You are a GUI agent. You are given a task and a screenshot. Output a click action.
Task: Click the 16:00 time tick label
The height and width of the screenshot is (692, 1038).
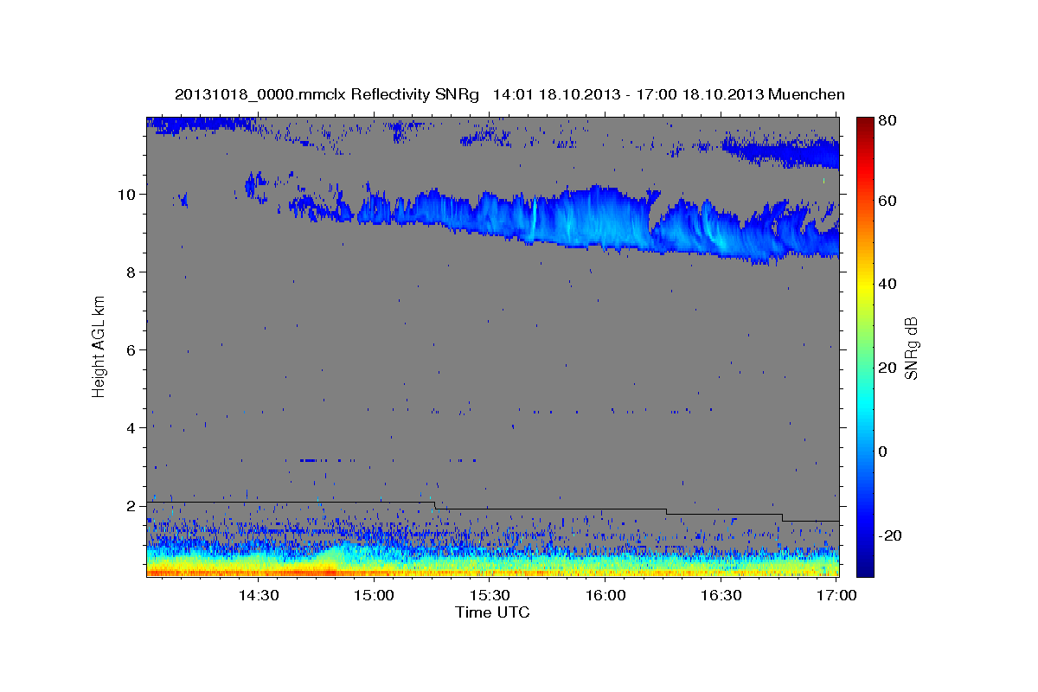pyautogui.click(x=605, y=596)
